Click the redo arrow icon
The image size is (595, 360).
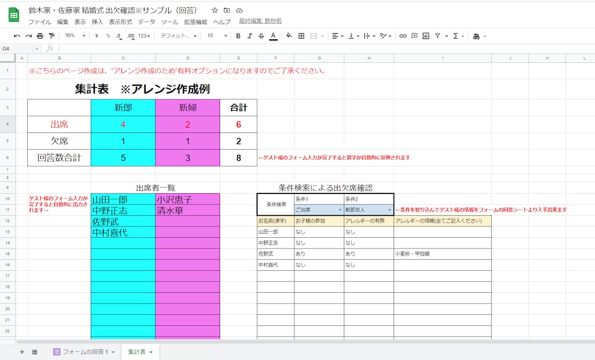coord(29,36)
